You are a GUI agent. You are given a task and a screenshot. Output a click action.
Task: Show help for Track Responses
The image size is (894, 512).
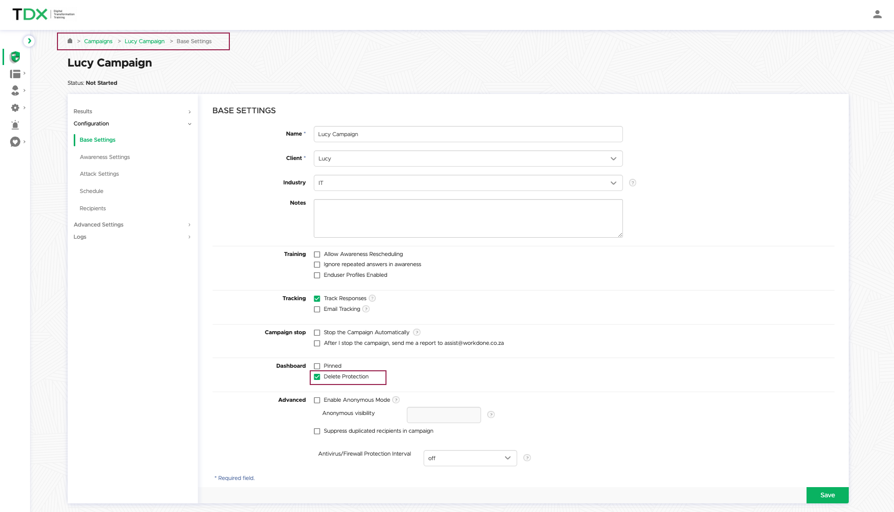point(372,298)
